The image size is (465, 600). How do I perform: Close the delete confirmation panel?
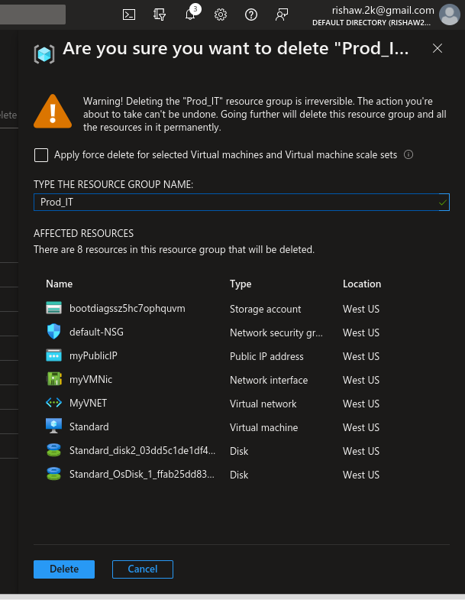coord(438,48)
